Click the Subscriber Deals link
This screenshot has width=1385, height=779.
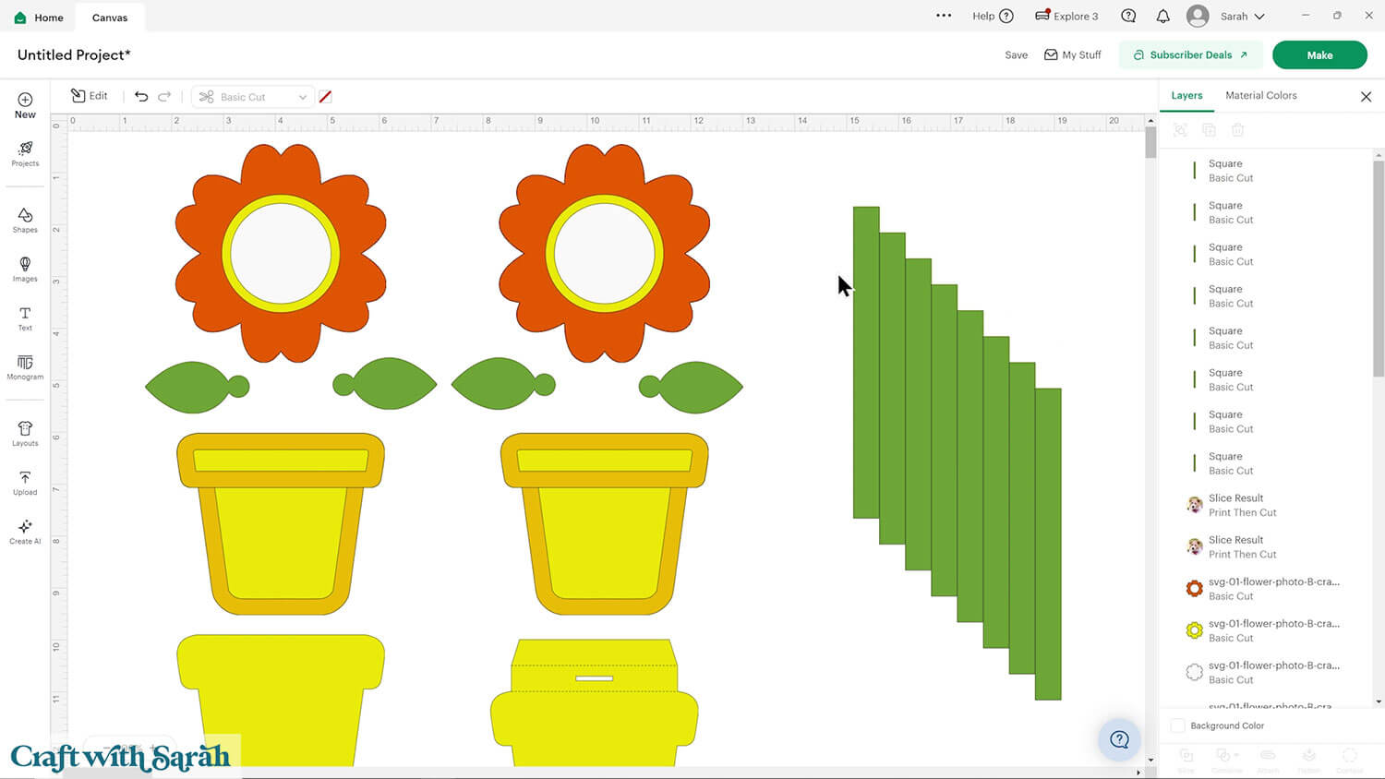[1190, 55]
